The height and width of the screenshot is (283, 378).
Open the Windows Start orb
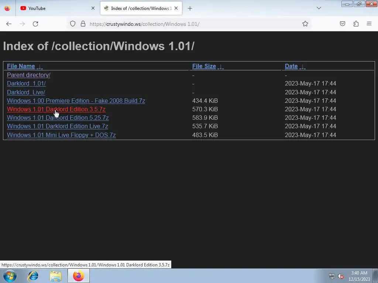click(10, 276)
